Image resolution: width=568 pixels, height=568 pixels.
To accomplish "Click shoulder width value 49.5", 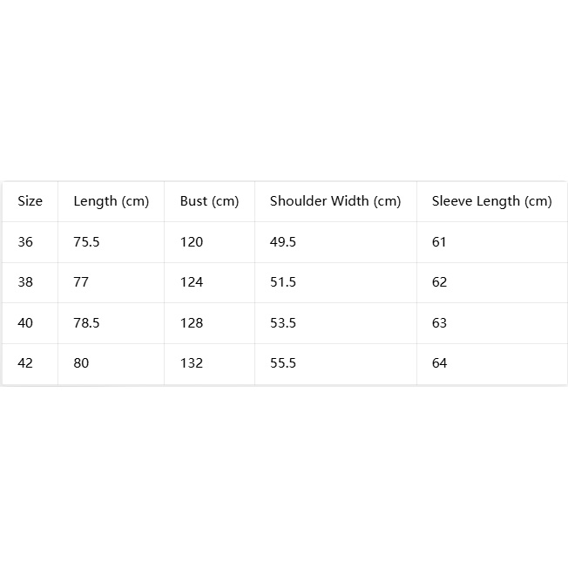I will pyautogui.click(x=283, y=242).
